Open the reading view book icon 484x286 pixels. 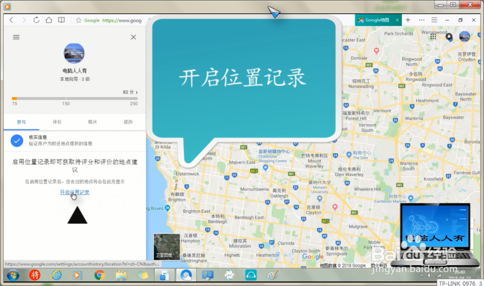point(61,20)
